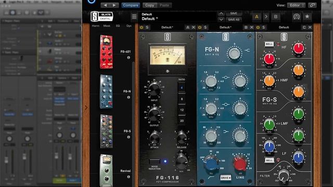The image size is (333, 187).
Task: Solo the slot C module
Action: pyautogui.click(x=264, y=28)
